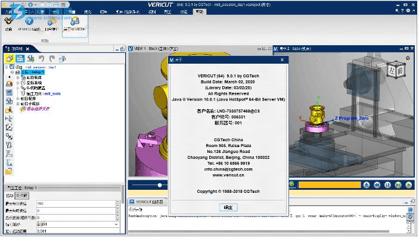Click the confirm button in About dialog
The width and height of the screenshot is (419, 238).
(x=228, y=207)
